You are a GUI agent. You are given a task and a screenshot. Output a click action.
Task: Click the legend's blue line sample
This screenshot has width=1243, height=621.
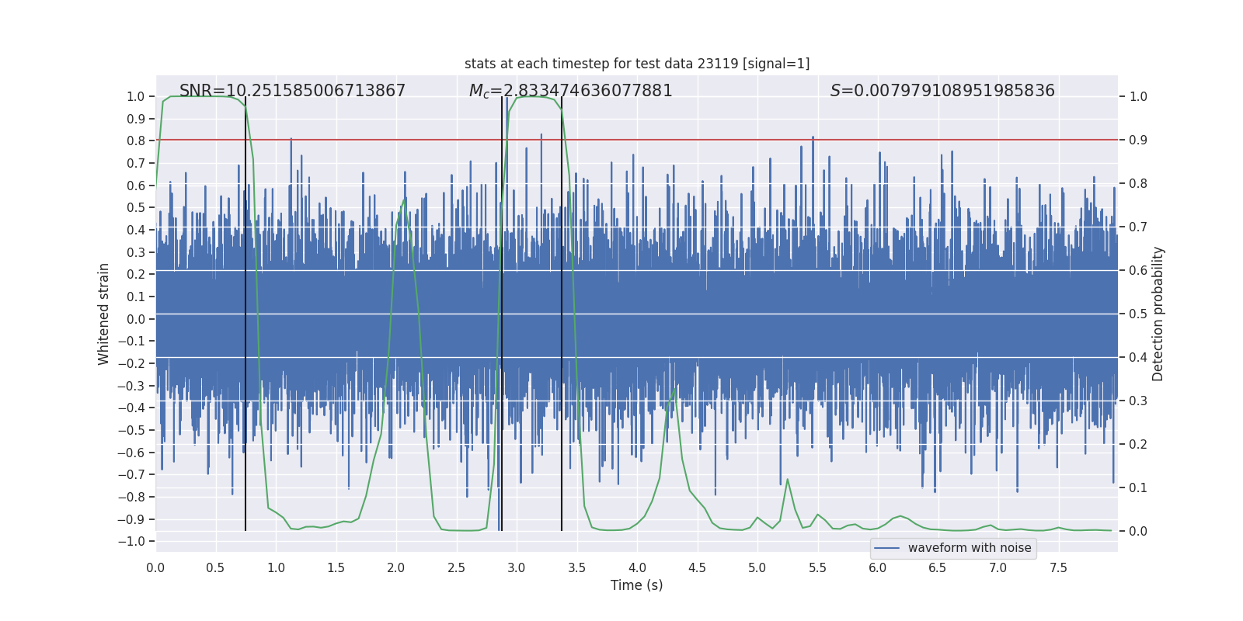click(886, 548)
